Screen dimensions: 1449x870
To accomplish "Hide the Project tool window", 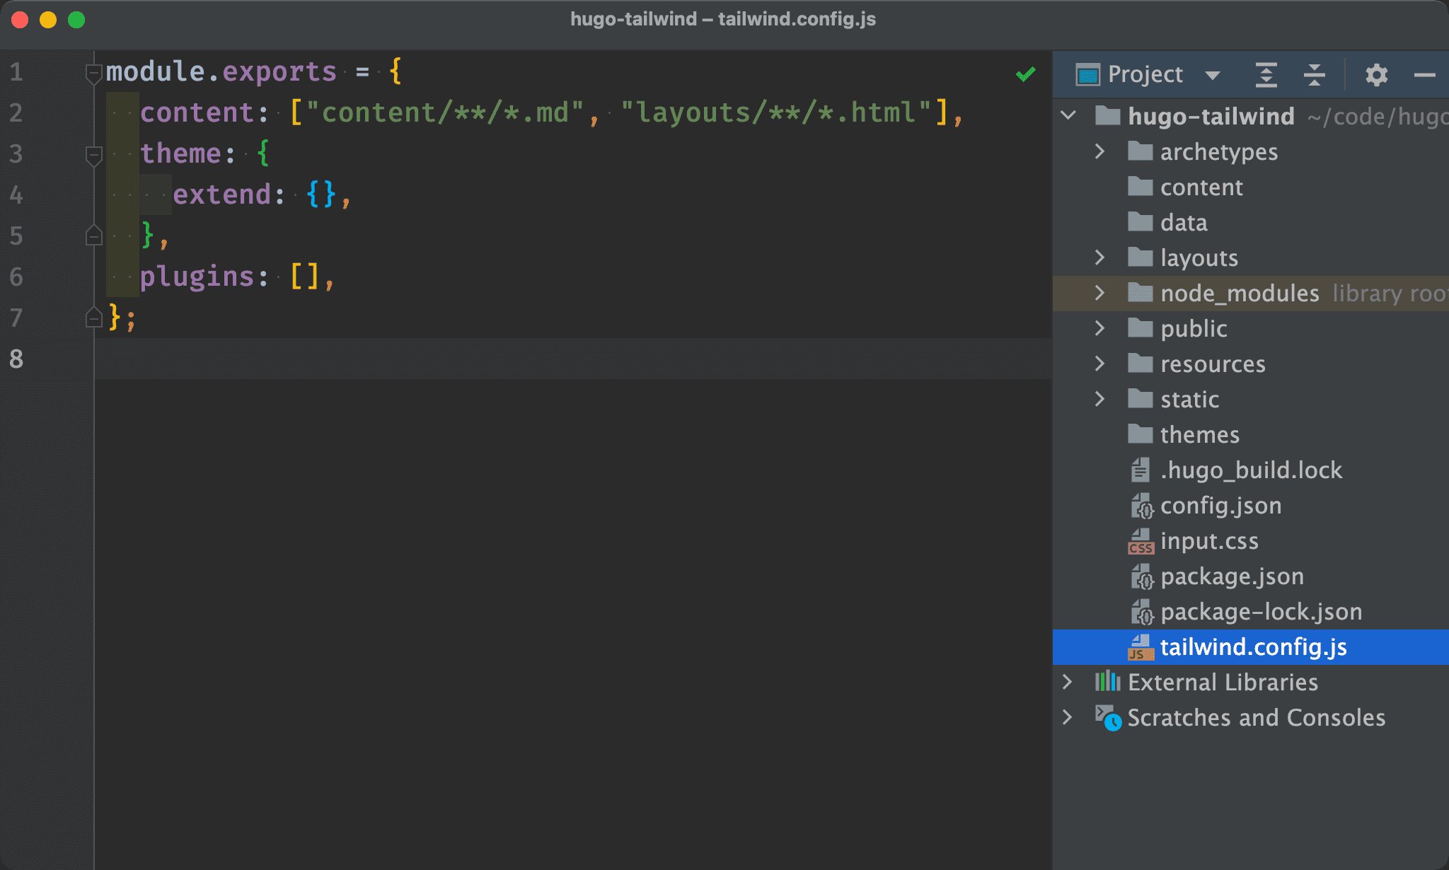I will 1424,74.
